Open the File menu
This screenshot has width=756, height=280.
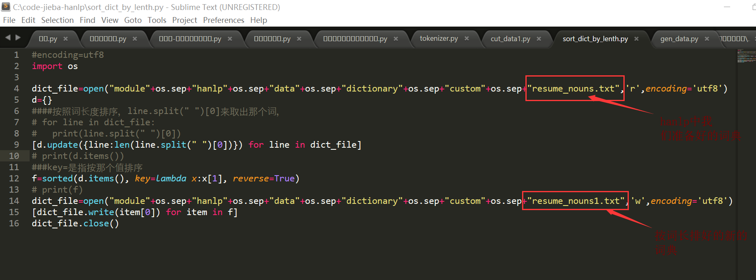point(9,20)
